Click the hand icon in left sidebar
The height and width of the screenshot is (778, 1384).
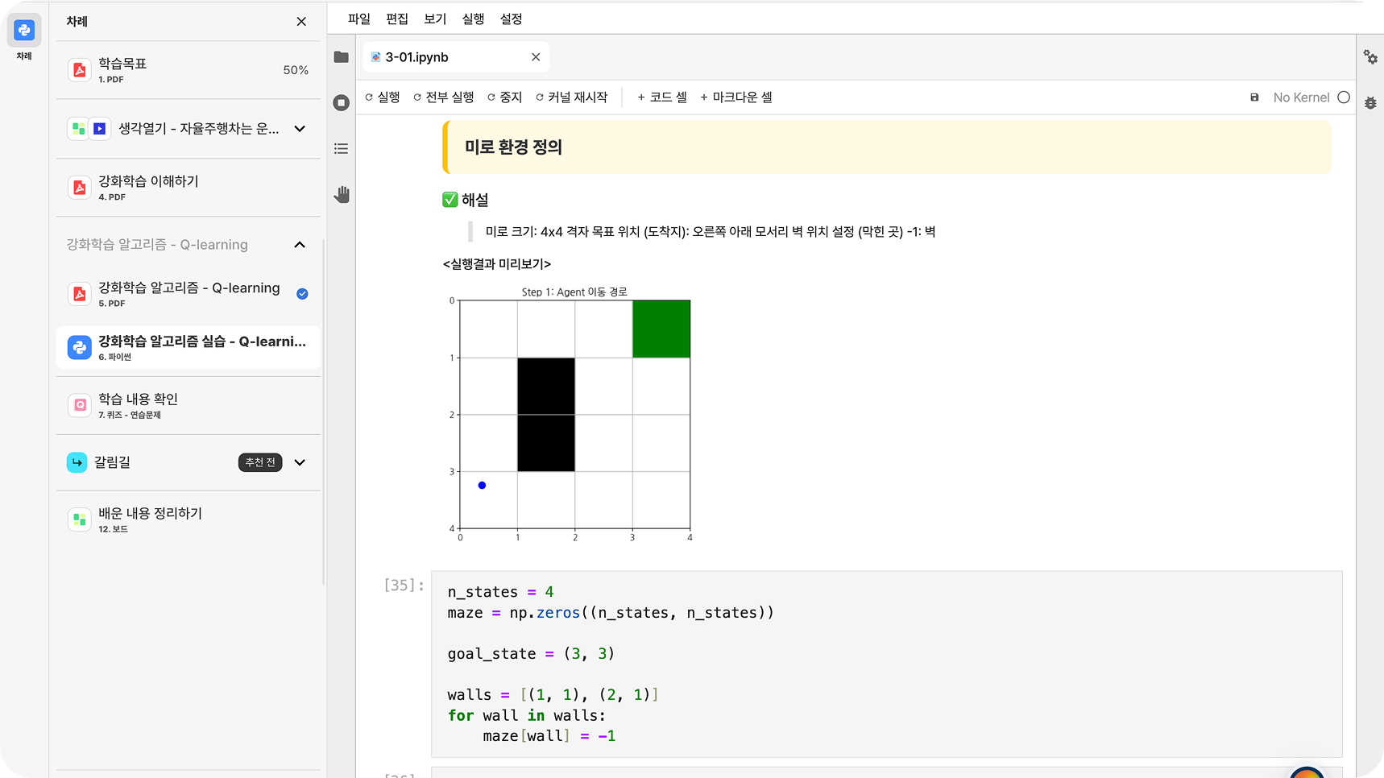pos(342,194)
